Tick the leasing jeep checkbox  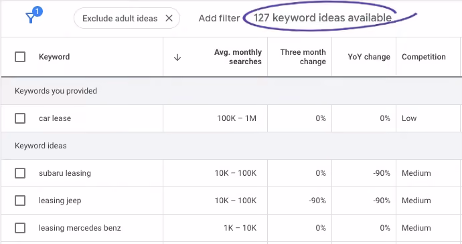coord(20,201)
